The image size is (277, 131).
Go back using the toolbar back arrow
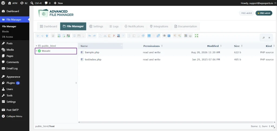tap(38, 36)
